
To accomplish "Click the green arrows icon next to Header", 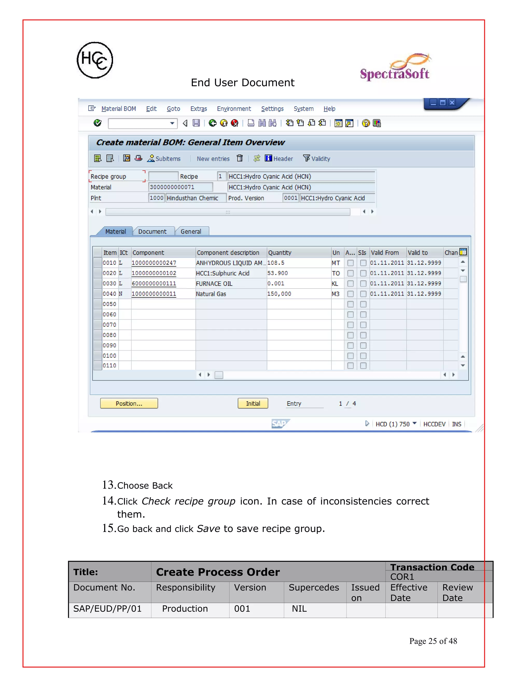I will (x=257, y=158).
